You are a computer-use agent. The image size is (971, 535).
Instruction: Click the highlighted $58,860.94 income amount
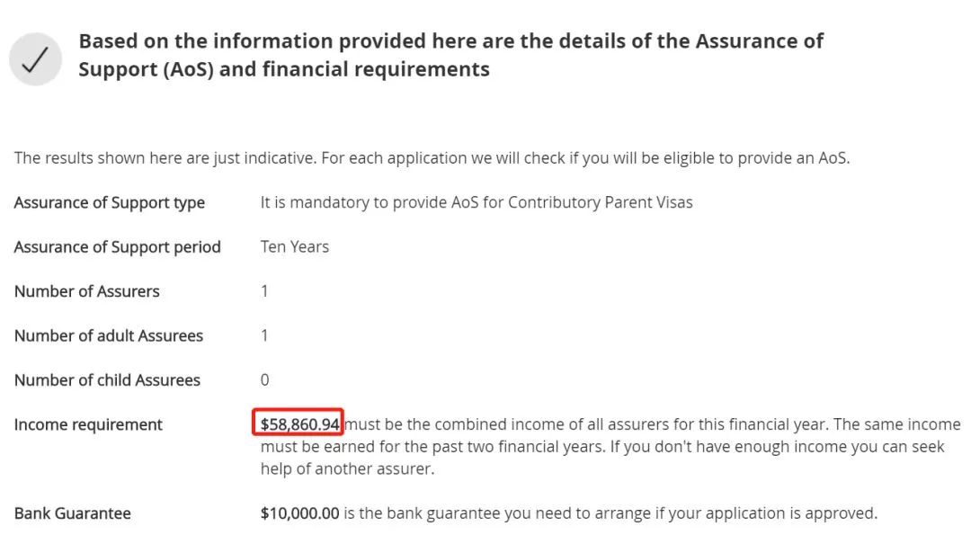click(x=299, y=424)
